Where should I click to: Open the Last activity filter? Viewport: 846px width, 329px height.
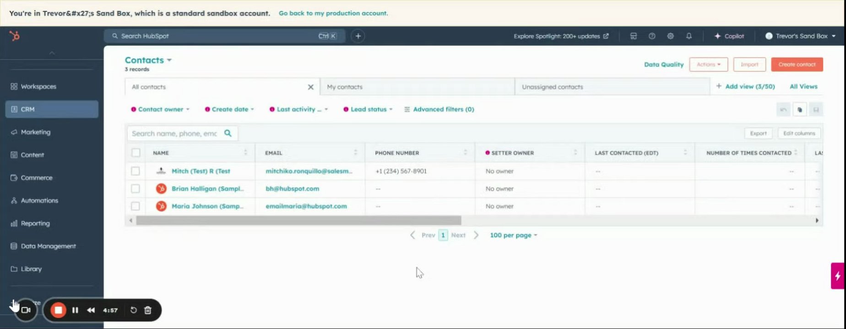point(298,109)
